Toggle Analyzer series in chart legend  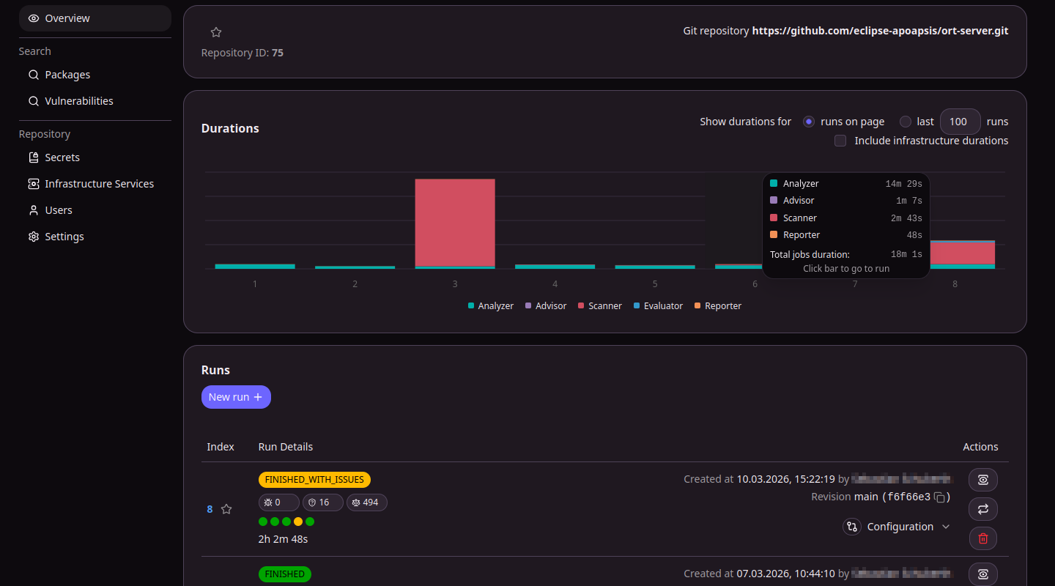tap(491, 306)
